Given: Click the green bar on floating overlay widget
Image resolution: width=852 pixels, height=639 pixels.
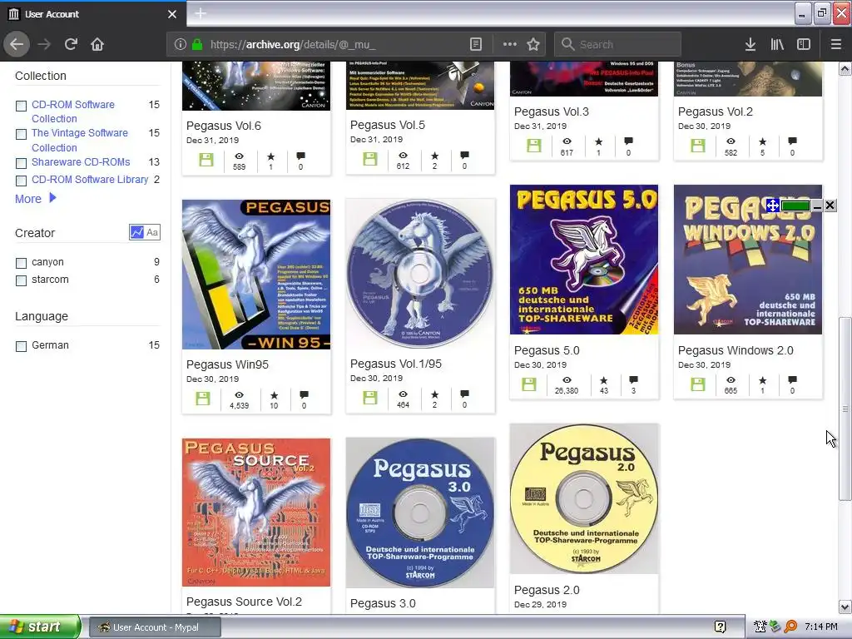Looking at the screenshot, I should point(795,206).
